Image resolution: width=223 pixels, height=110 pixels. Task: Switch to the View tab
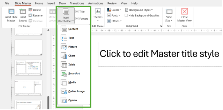[124, 3]
